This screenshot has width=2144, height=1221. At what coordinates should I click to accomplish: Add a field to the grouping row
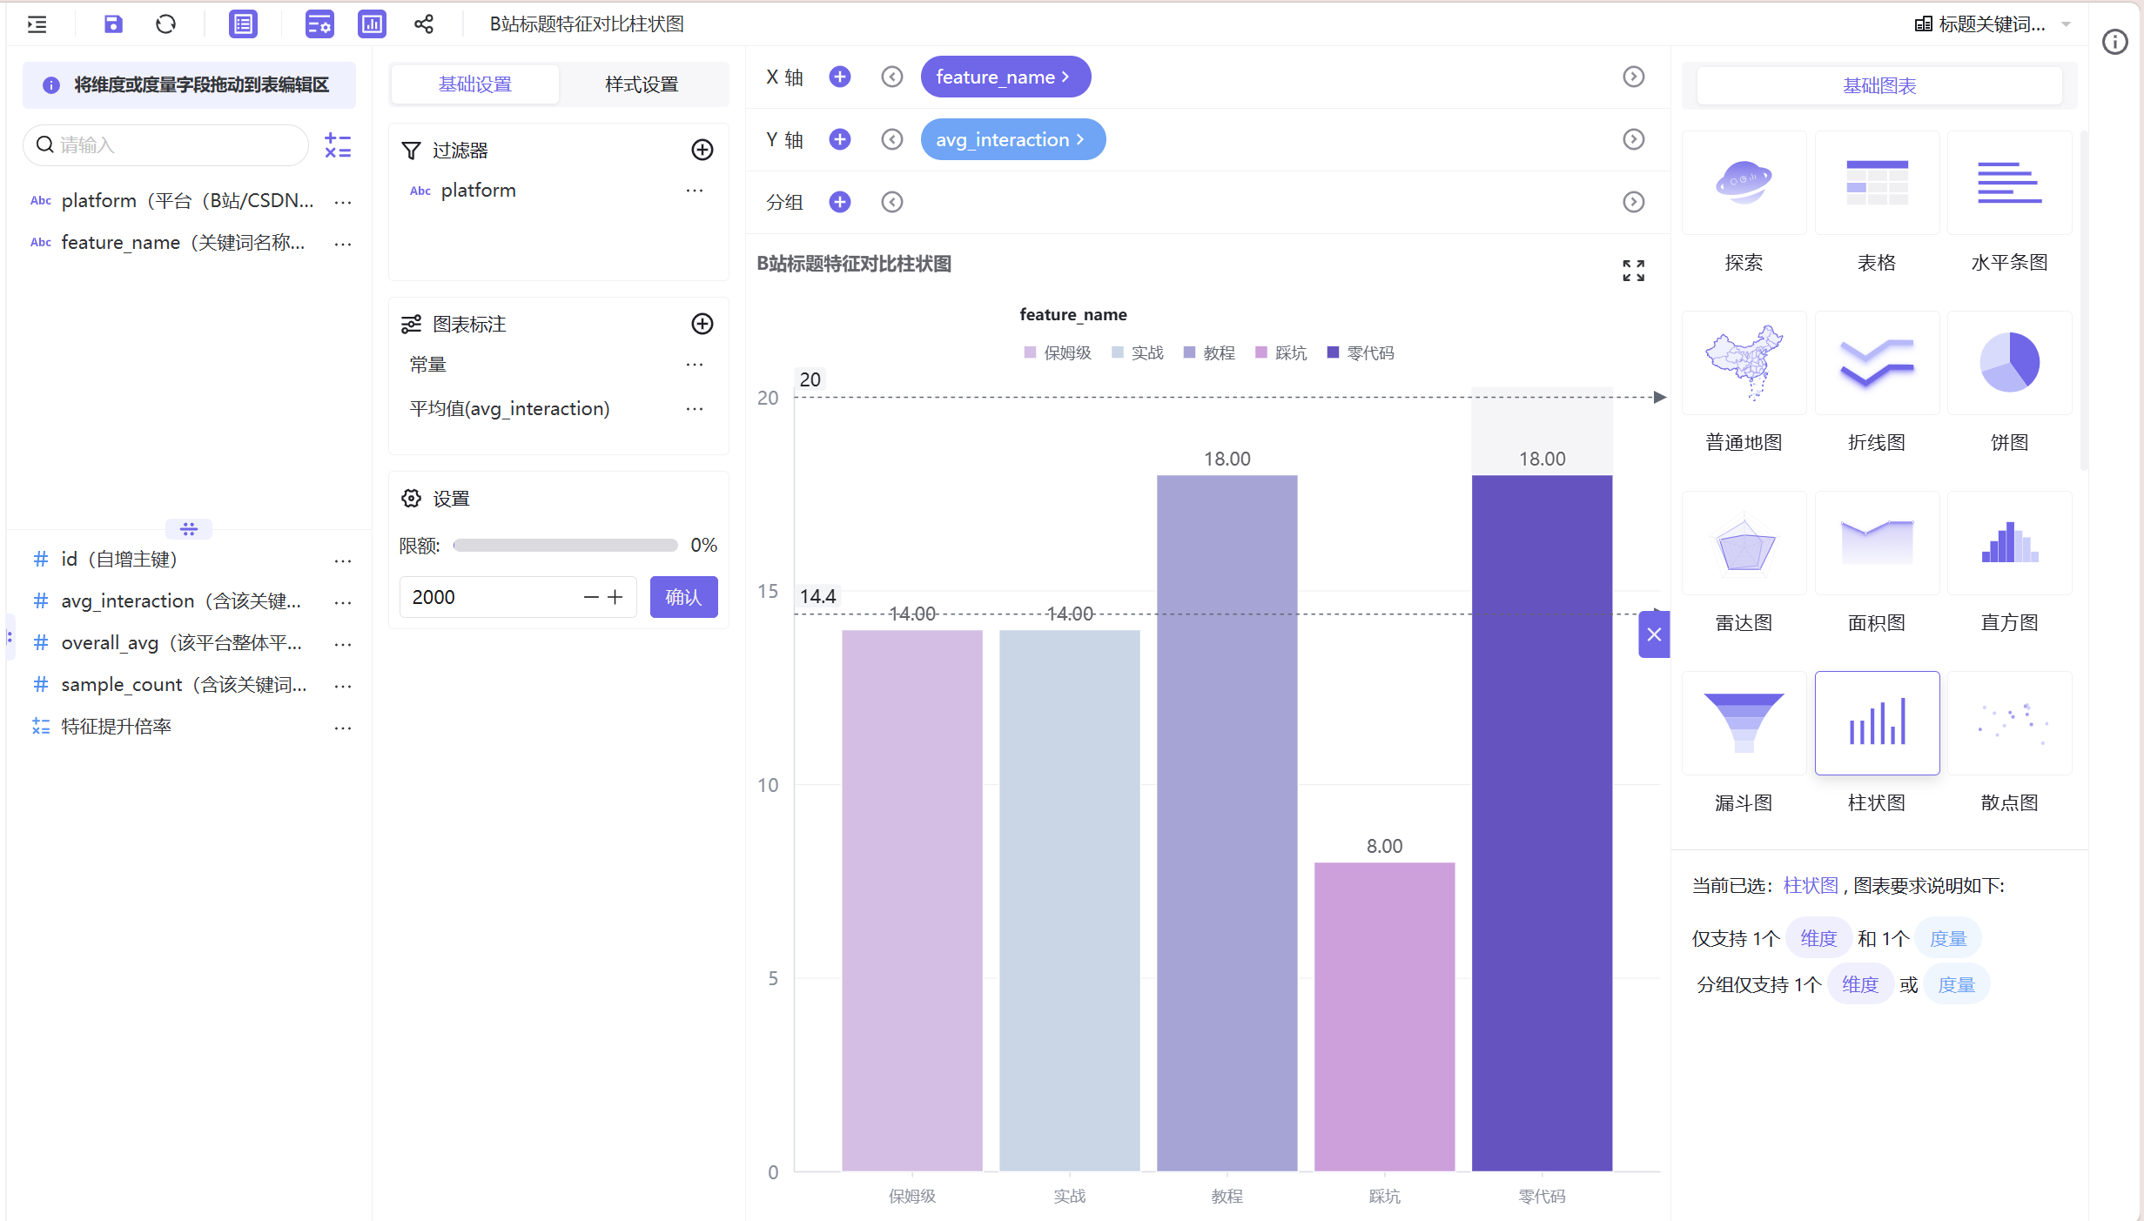839,202
